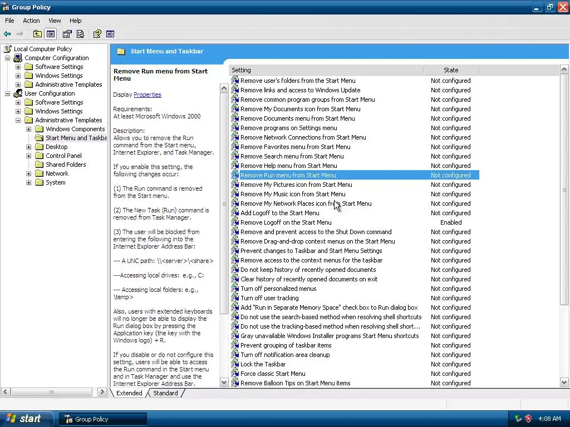The image size is (570, 427).
Task: Select Add Logoff to the Start Menu
Action: (279, 213)
